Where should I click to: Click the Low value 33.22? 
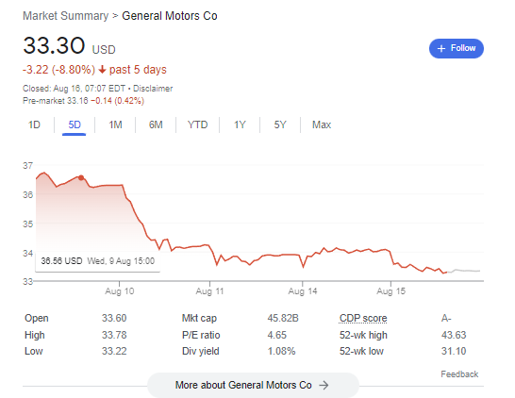pos(114,351)
